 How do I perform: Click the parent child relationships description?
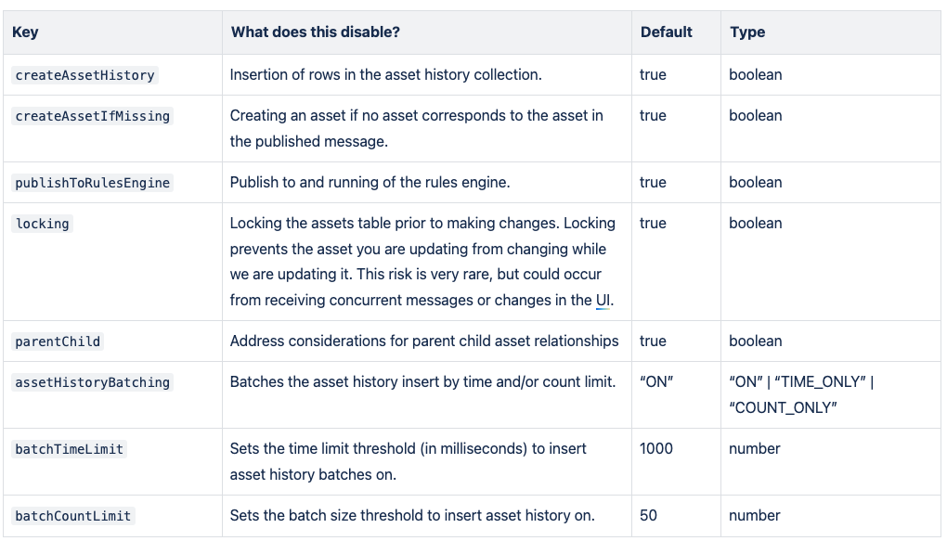point(424,341)
